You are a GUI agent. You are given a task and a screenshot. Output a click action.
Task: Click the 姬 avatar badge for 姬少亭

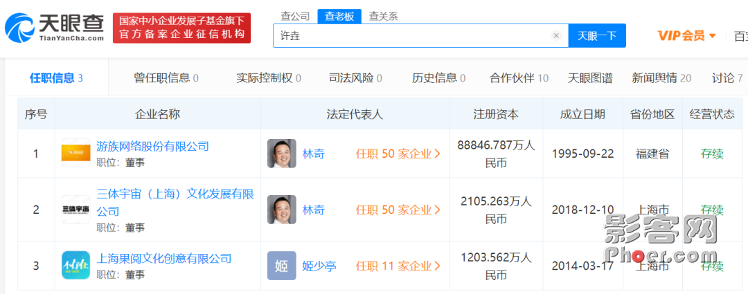tap(281, 266)
